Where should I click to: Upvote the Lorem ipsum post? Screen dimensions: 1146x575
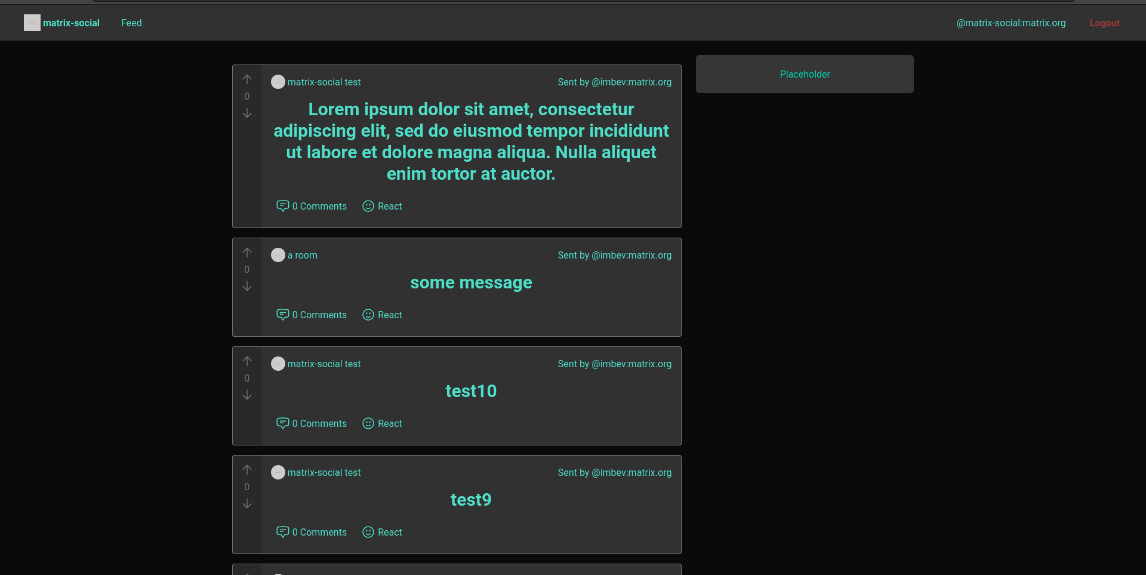coord(247,79)
